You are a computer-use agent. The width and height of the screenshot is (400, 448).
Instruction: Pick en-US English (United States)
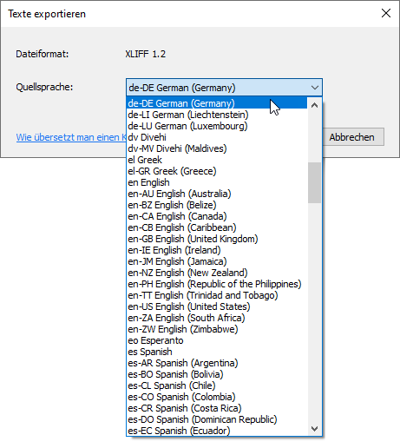tap(217, 306)
